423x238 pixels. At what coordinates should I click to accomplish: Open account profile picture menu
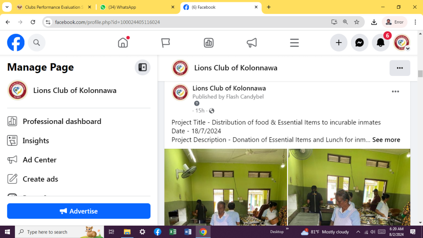pyautogui.click(x=402, y=43)
